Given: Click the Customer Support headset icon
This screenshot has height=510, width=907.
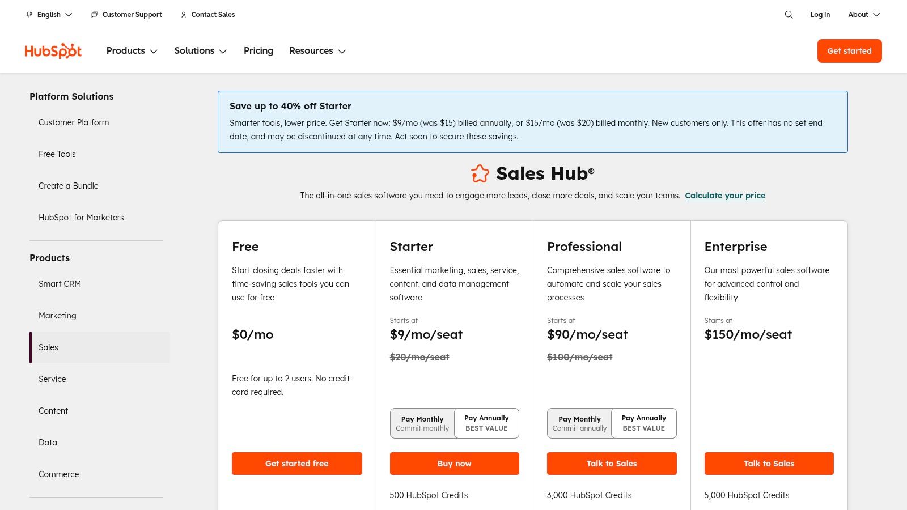Looking at the screenshot, I should click(x=94, y=15).
